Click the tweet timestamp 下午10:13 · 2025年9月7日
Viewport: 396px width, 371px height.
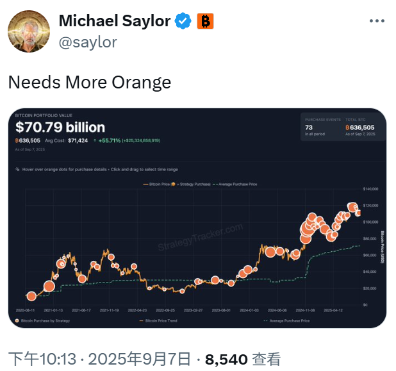click(99, 359)
